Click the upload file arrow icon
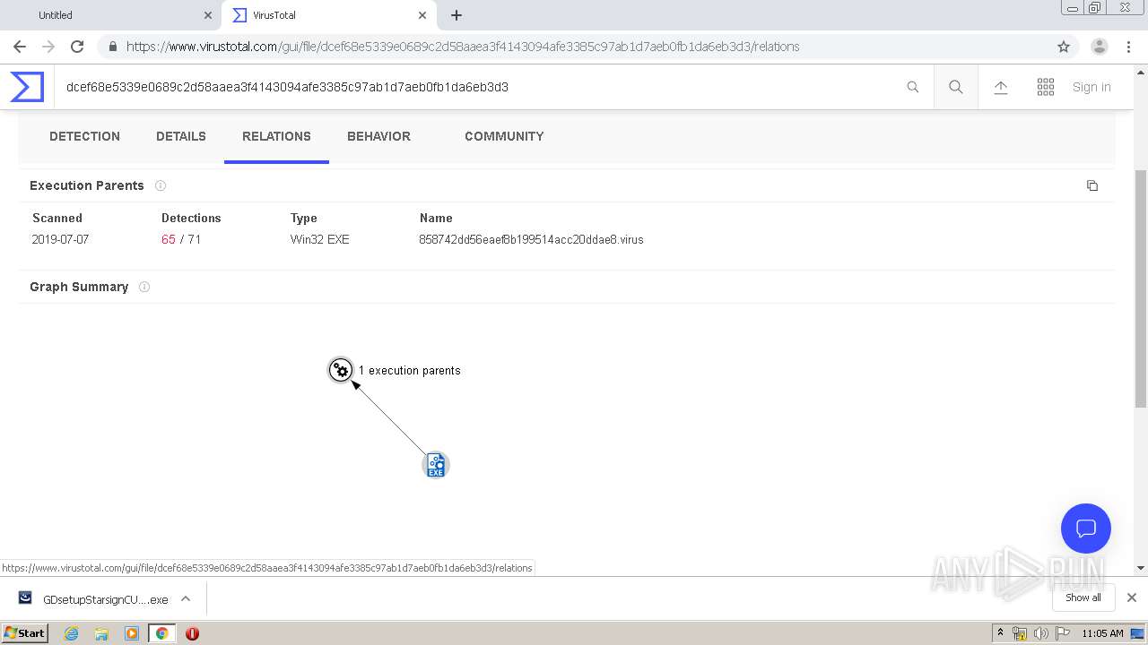The width and height of the screenshot is (1148, 645). pos(1001,87)
